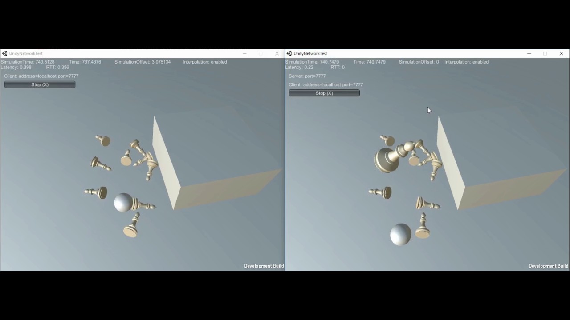Click the white sphere in right window
This screenshot has height=320, width=570.
400,234
